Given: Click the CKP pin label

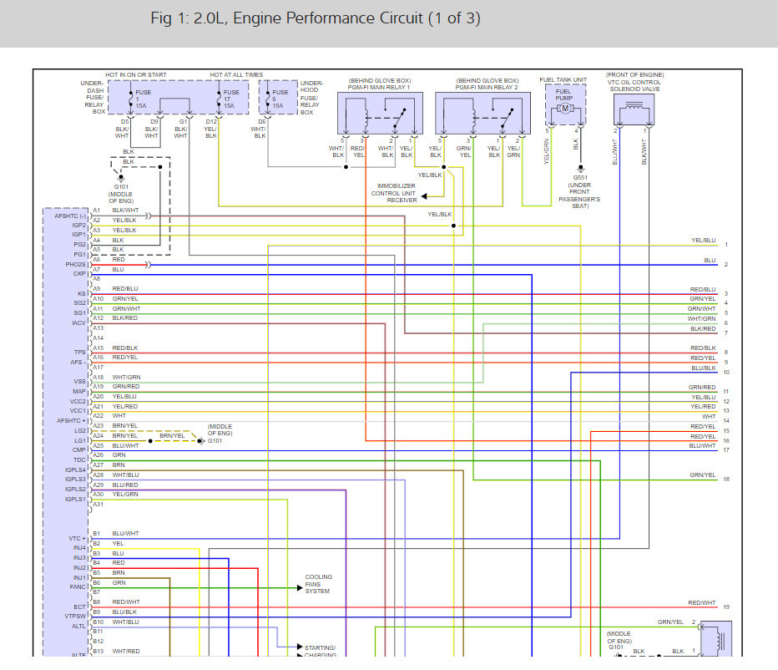Looking at the screenshot, I should coord(79,274).
